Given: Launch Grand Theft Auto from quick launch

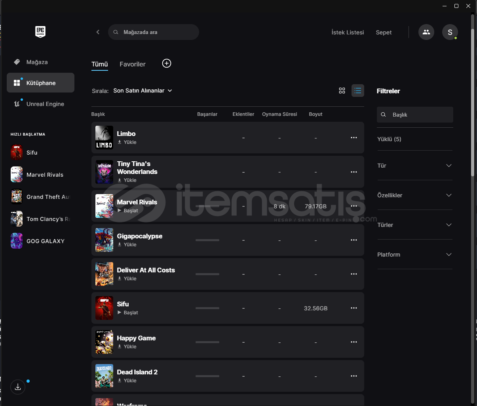Looking at the screenshot, I should (x=40, y=197).
